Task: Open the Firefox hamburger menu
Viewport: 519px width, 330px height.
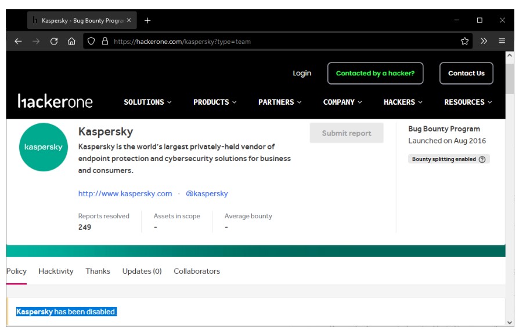Action: (502, 41)
